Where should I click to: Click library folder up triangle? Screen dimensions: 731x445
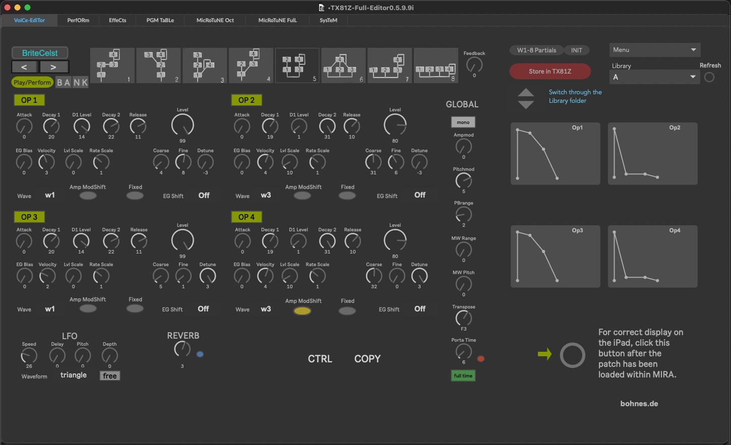tap(526, 93)
